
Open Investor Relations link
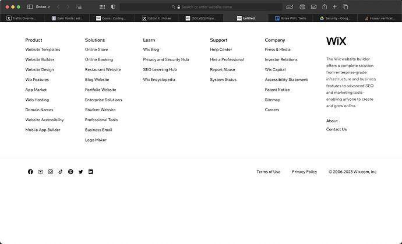281,59
